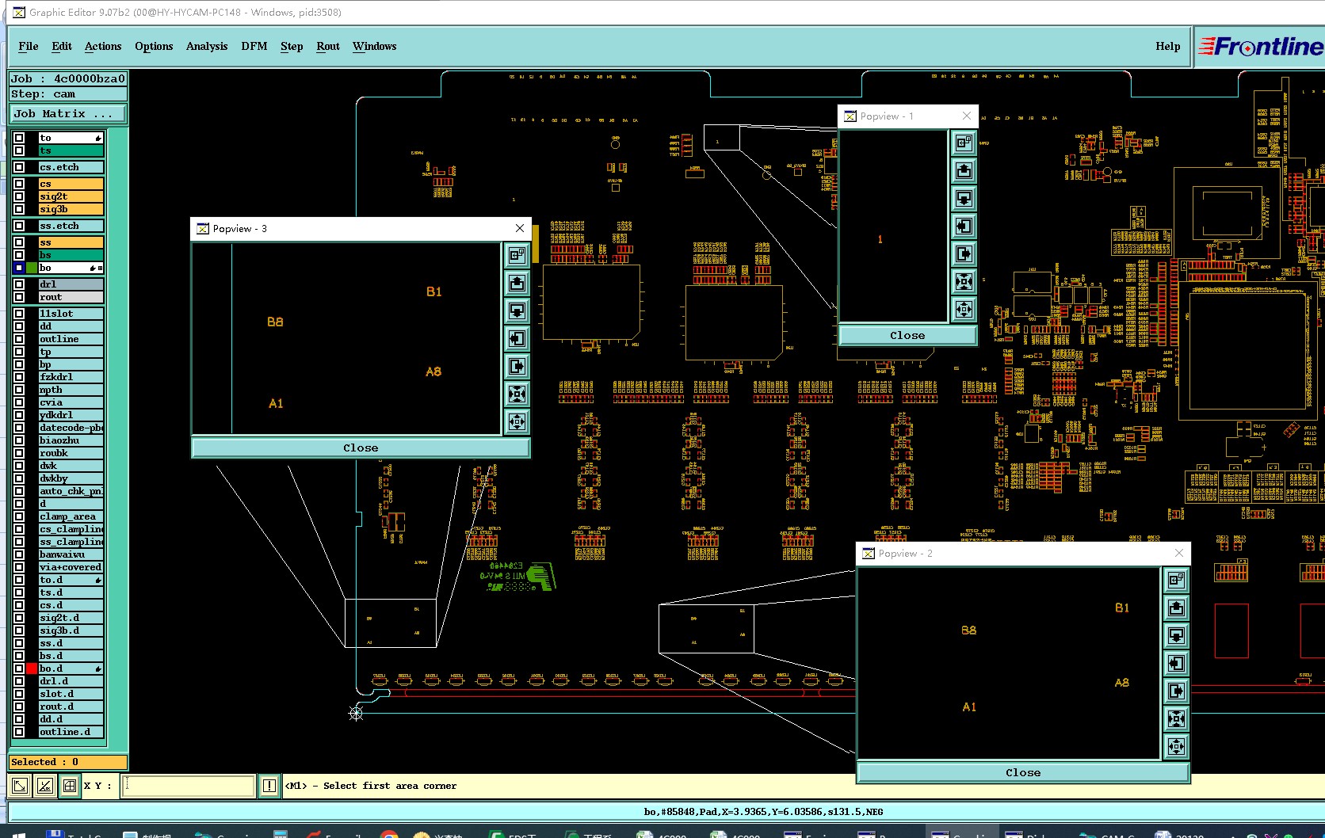Image resolution: width=1325 pixels, height=838 pixels.
Task: Select the 'ts' layer row
Action: point(71,150)
